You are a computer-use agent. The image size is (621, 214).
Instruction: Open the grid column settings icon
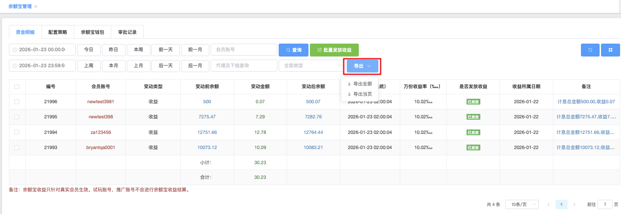click(610, 50)
